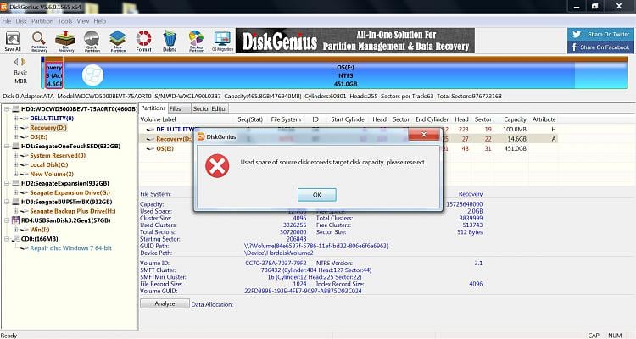Viewport: 636px width, 339px height.
Task: Click the Attribute column header
Action: click(544, 119)
